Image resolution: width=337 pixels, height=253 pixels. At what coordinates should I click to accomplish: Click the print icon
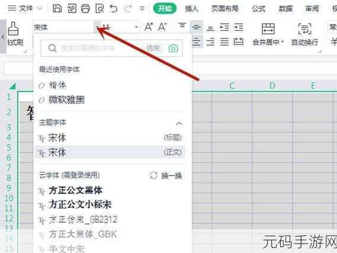(85, 9)
